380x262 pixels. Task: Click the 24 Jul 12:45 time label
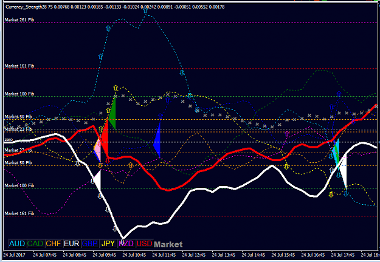(x=193, y=255)
